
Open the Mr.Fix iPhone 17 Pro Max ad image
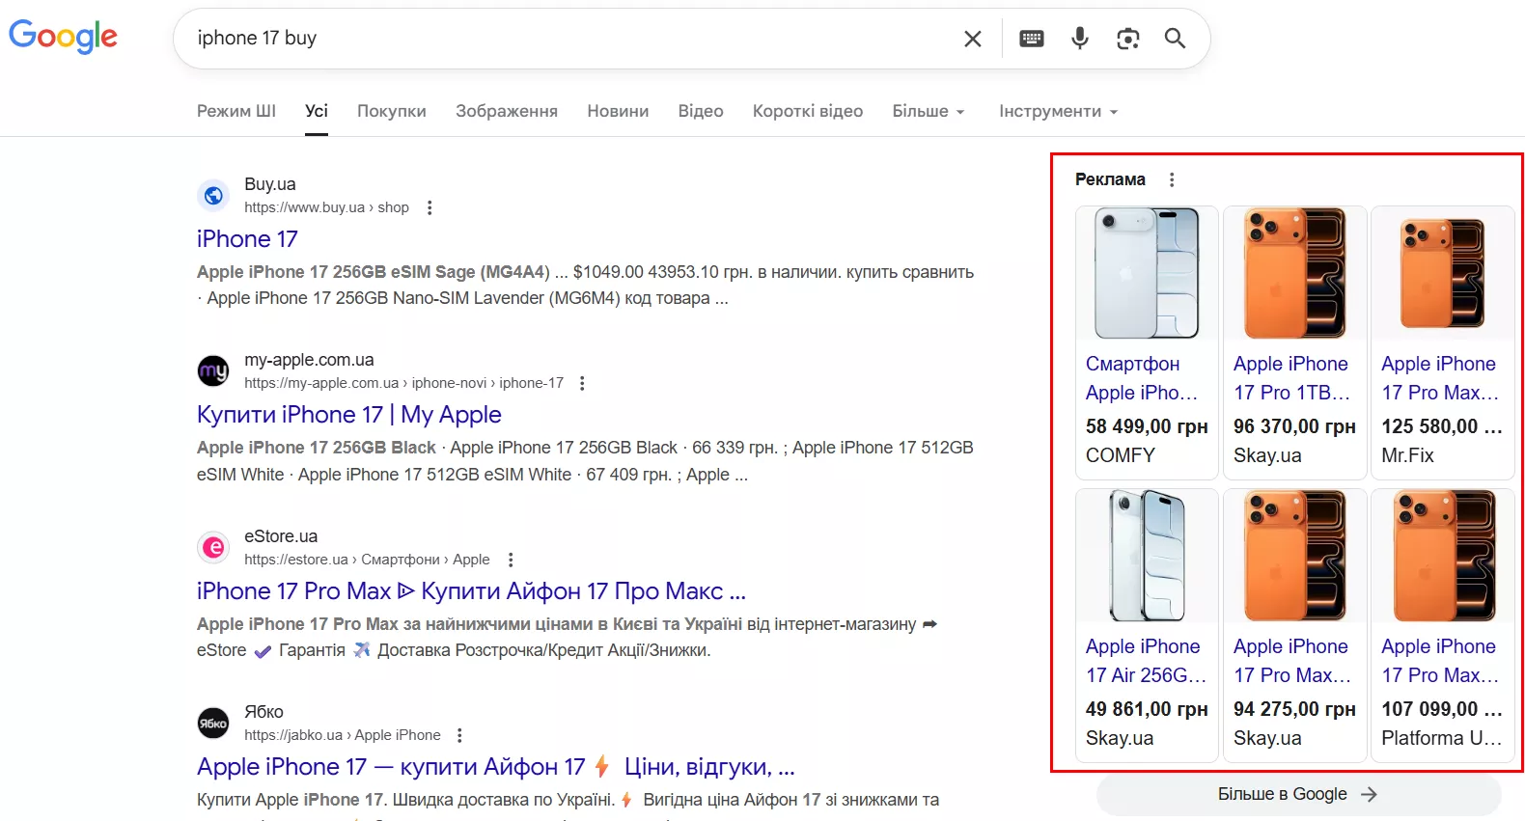coord(1442,273)
